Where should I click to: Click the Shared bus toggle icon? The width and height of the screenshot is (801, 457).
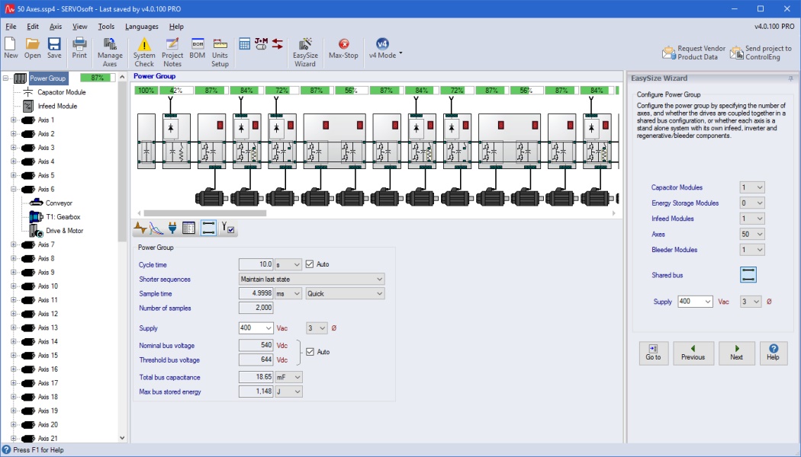point(748,275)
